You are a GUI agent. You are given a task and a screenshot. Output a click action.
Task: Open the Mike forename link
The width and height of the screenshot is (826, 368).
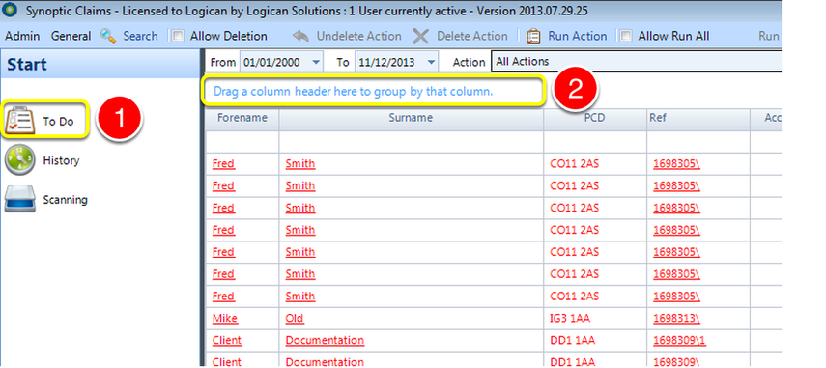point(225,319)
